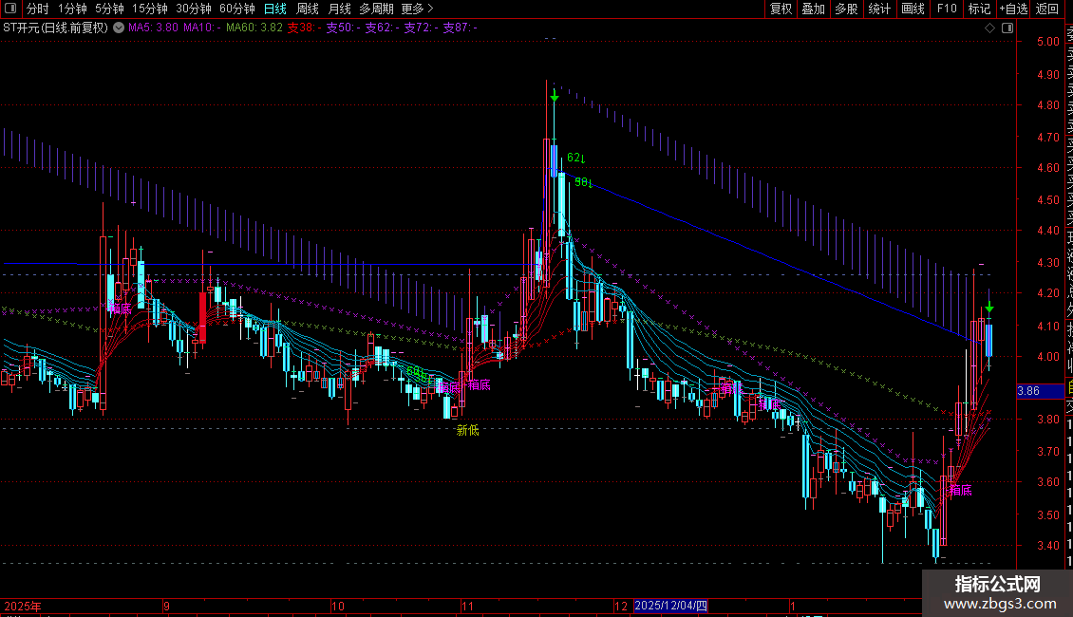Open F10 company info
Screen dimensions: 1073x617
(947, 9)
